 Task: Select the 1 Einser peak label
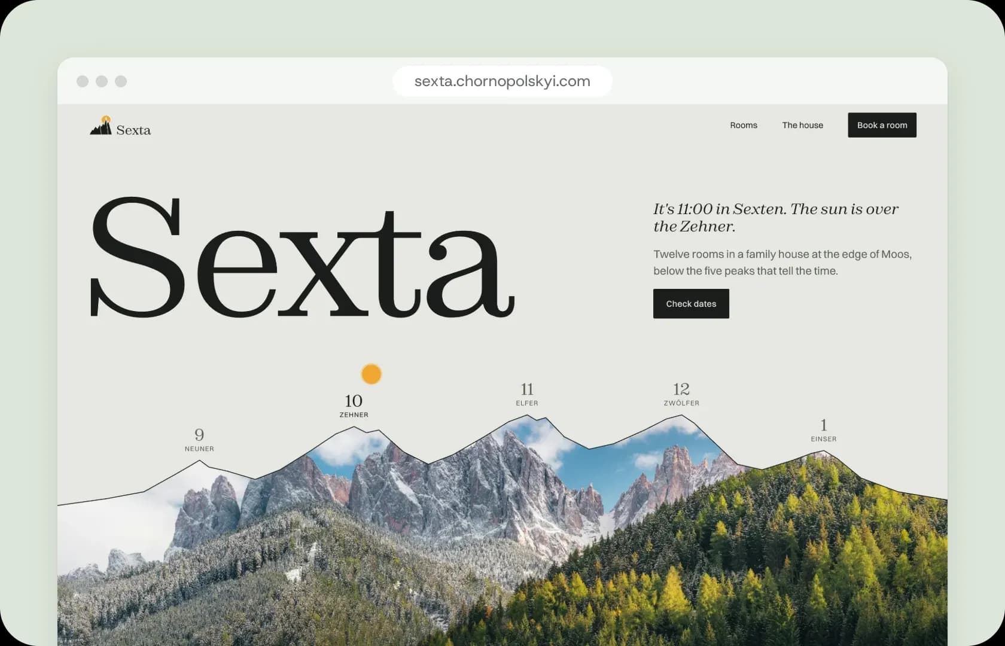[824, 429]
